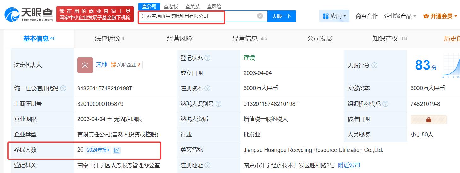
Task: Open the help icon beside 注册资本
Action: (x=207, y=89)
